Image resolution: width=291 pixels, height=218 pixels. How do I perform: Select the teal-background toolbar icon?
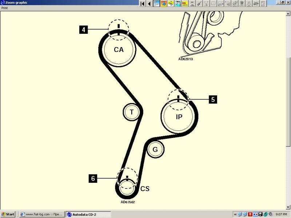(x=178, y=4)
